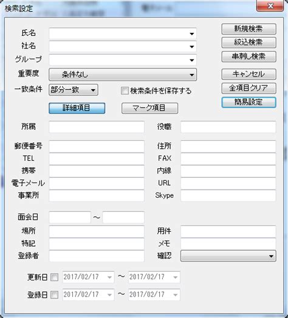Close the 検索設定 dialog
288x318 pixels.
pos(270,6)
